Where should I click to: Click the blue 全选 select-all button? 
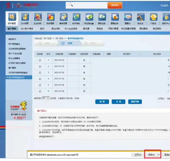pyautogui.click(x=119, y=101)
